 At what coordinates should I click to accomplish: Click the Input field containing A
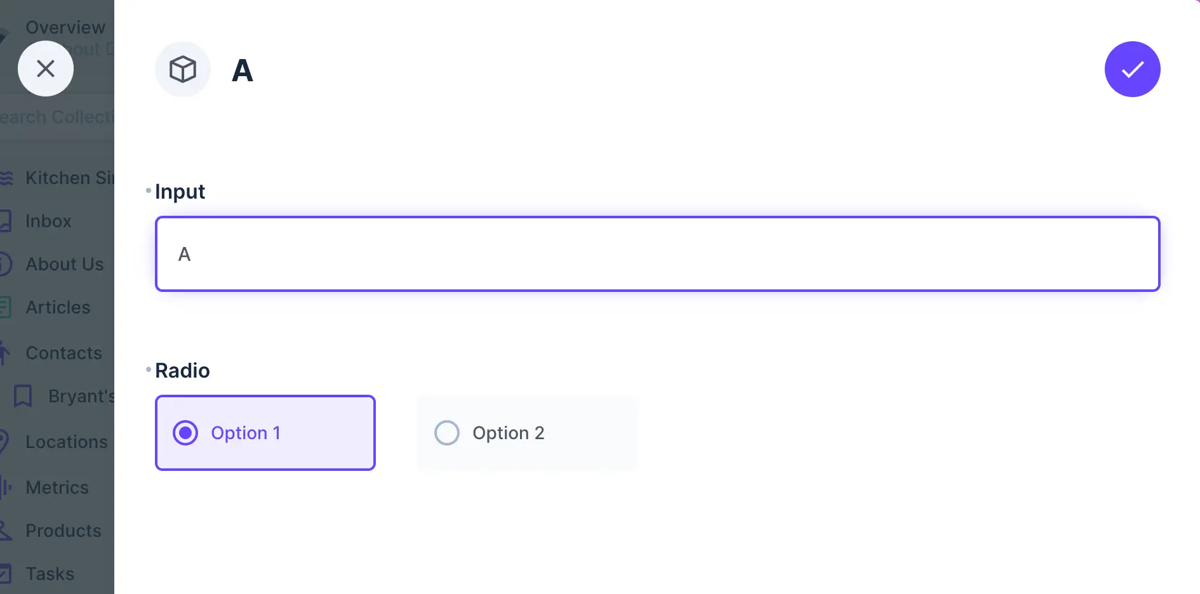pos(657,254)
